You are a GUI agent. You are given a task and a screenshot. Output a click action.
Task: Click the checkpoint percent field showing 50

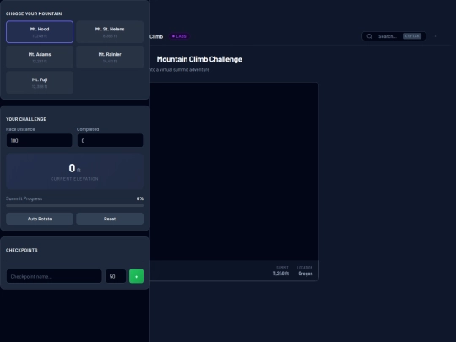[x=116, y=276]
